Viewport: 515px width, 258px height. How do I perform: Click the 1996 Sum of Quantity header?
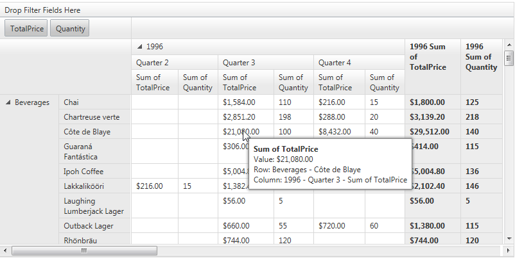click(x=481, y=57)
